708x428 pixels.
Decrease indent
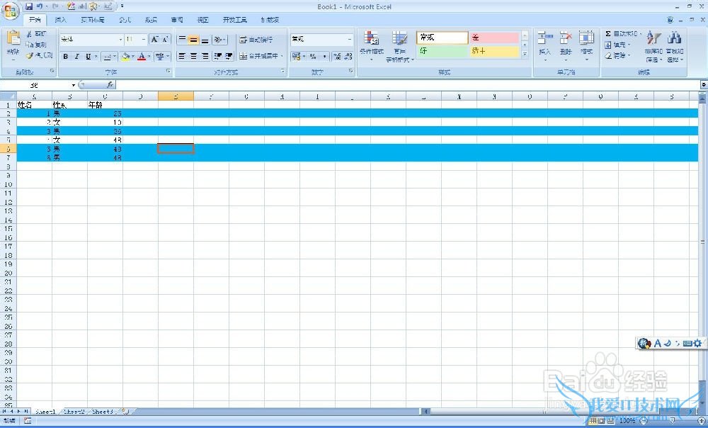(x=217, y=57)
